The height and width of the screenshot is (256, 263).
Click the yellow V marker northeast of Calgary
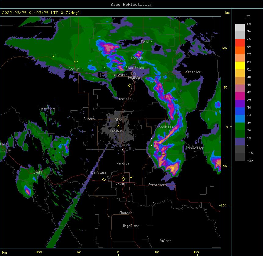pyautogui.click(x=131, y=178)
